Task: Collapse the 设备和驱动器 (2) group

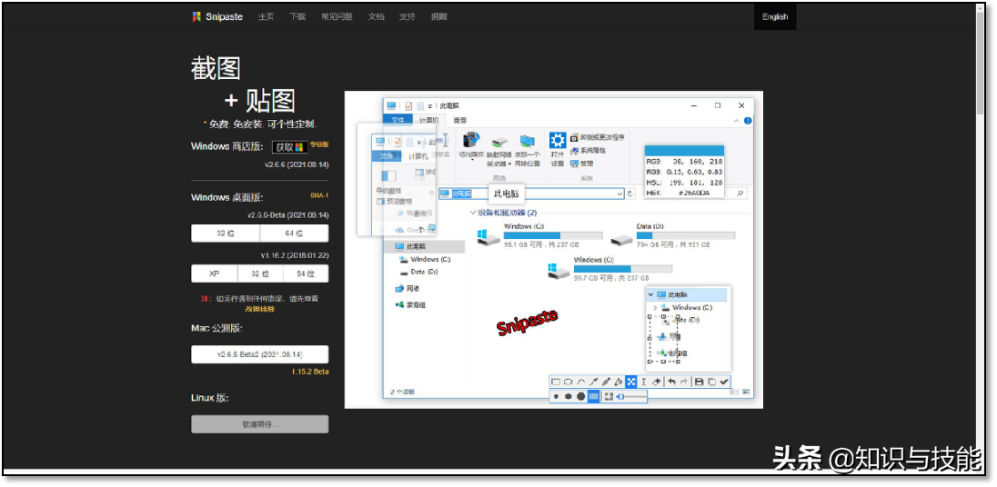Action: 472,213
